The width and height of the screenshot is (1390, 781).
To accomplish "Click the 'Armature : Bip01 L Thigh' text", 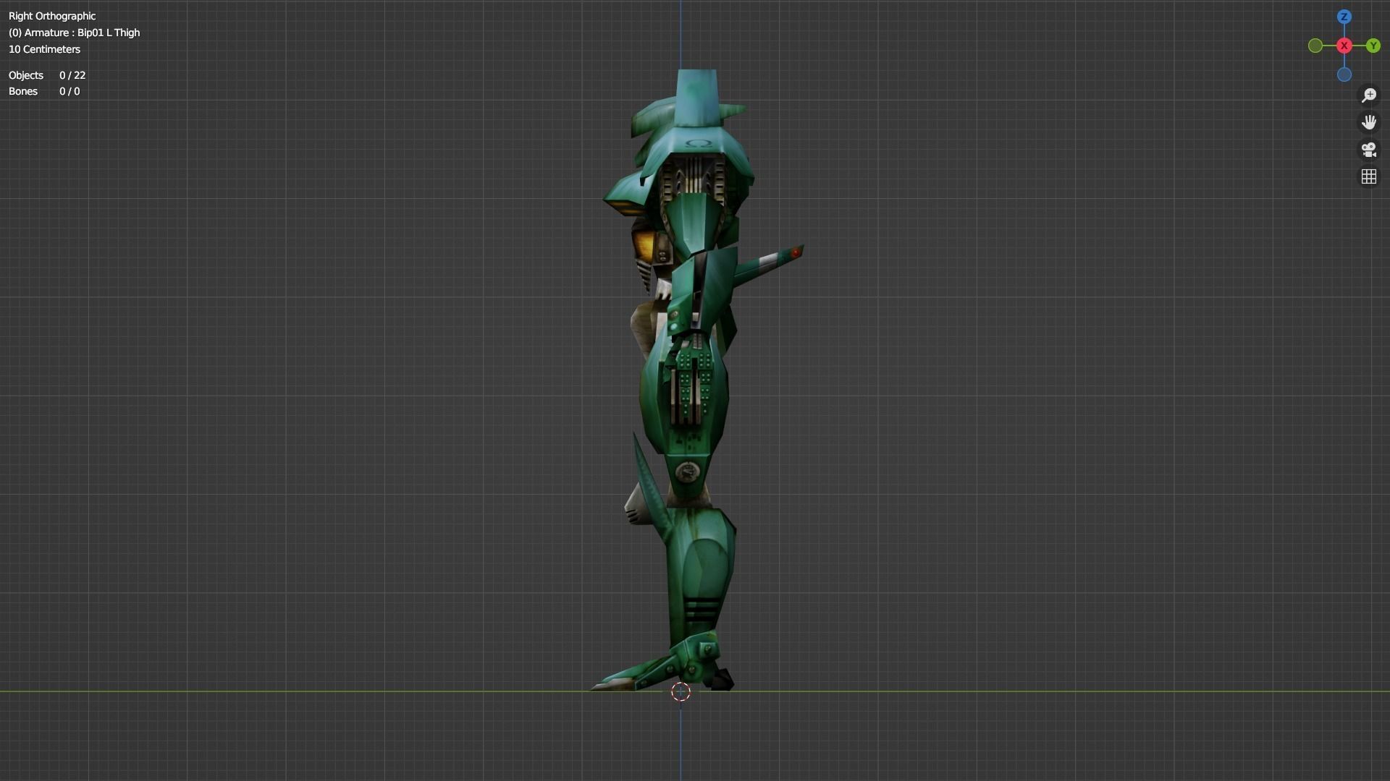I will (82, 33).
